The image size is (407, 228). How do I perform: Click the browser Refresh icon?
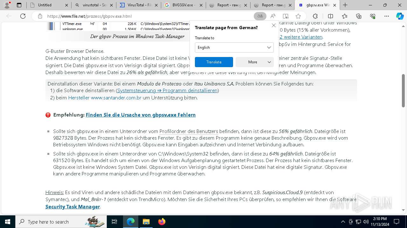coord(23,16)
